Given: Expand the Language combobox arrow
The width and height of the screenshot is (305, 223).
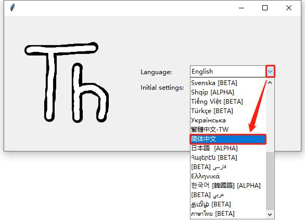Looking at the screenshot, I should click(270, 72).
